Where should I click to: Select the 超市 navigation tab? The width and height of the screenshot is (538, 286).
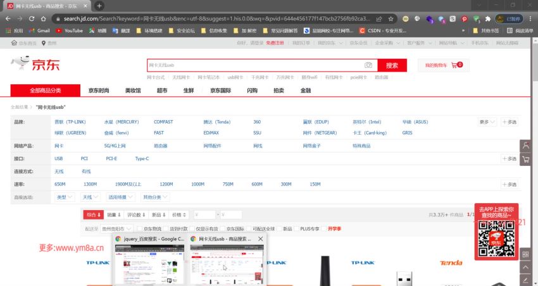pos(162,90)
